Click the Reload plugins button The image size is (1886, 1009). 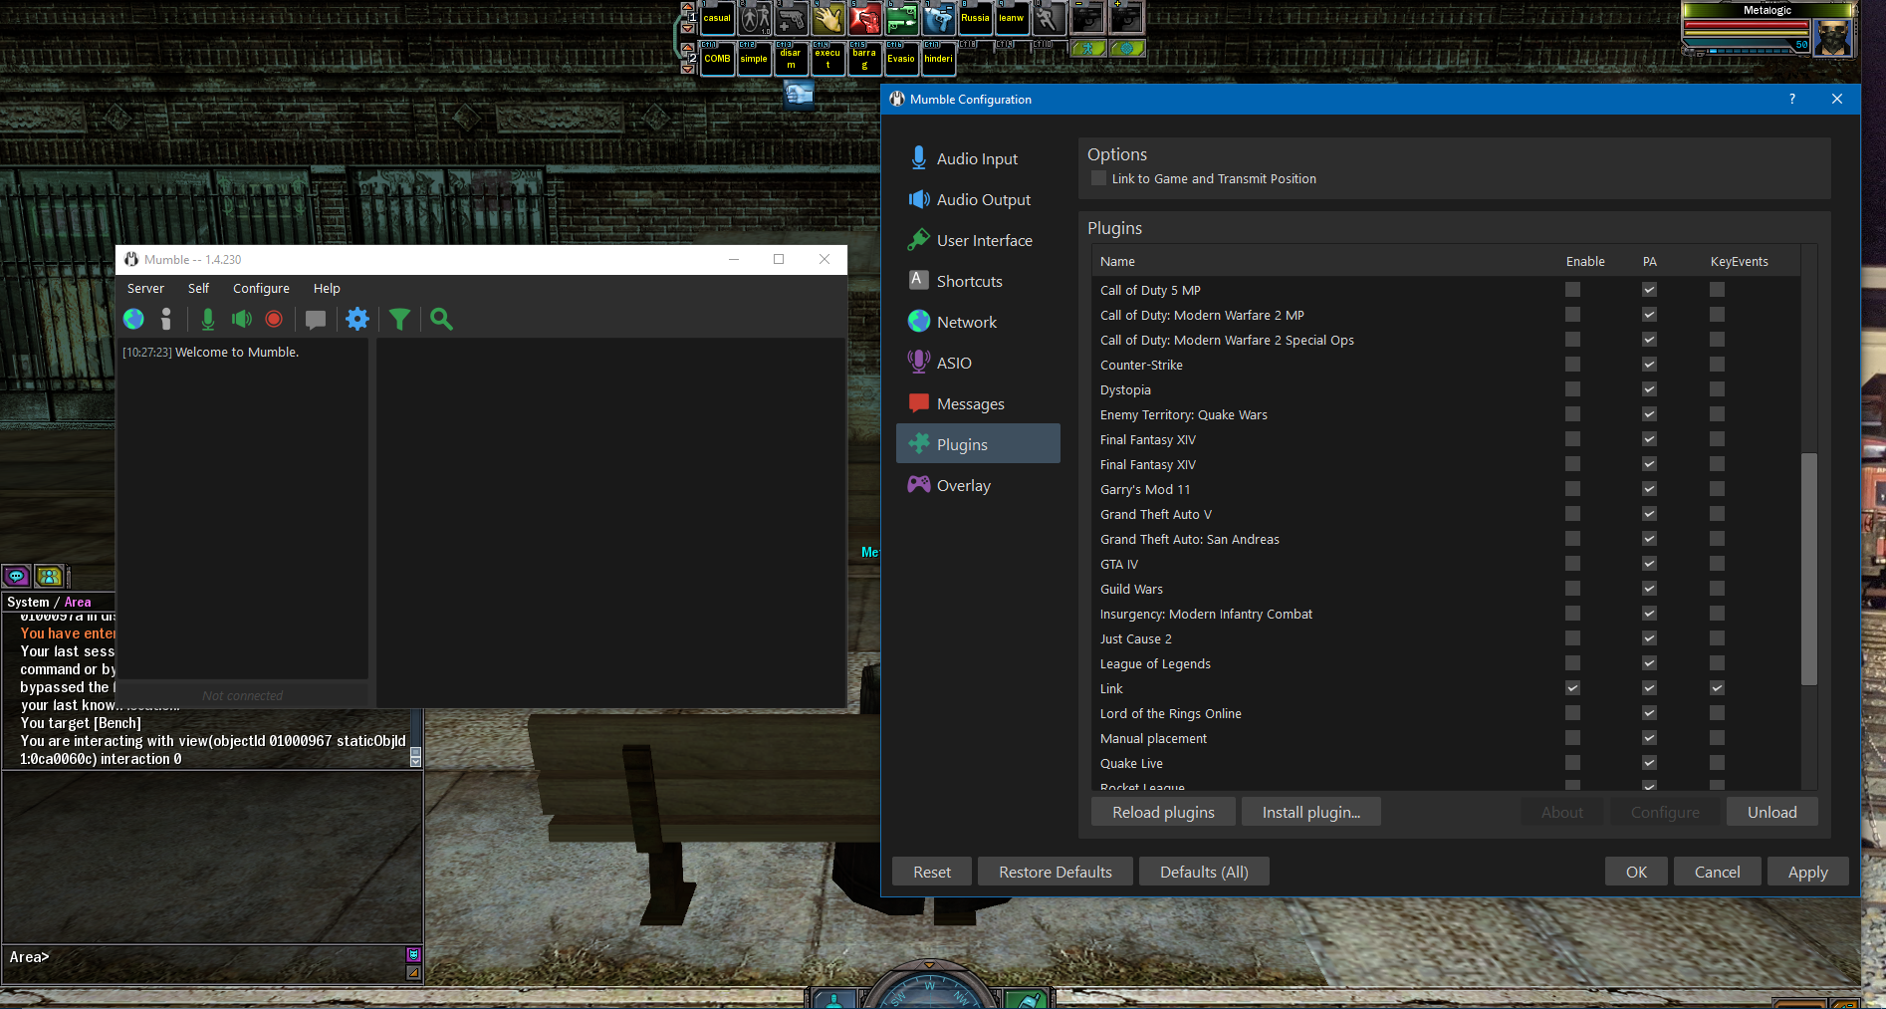coord(1162,812)
